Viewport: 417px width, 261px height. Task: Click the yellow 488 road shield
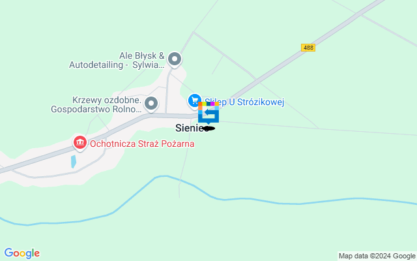point(308,48)
